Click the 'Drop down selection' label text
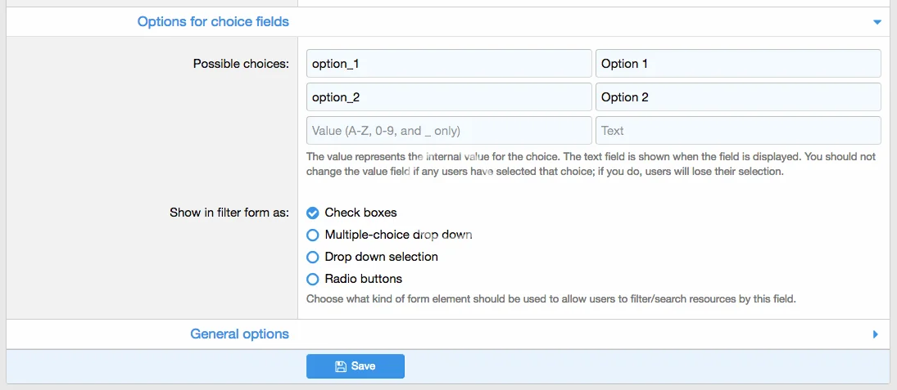This screenshot has width=897, height=390. pyautogui.click(x=381, y=257)
